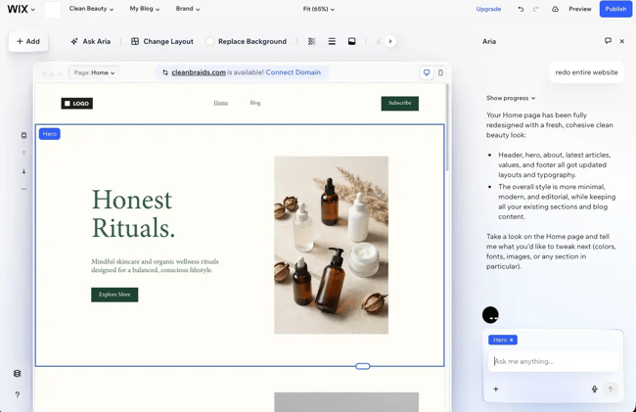Open the layers panel icon
The image size is (636, 412).
pos(17,374)
